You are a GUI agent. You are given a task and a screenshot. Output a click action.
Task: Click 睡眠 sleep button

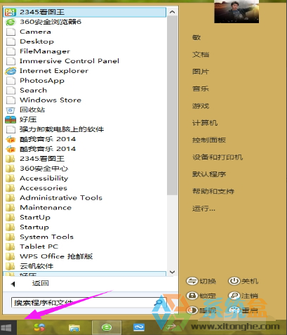201,310
